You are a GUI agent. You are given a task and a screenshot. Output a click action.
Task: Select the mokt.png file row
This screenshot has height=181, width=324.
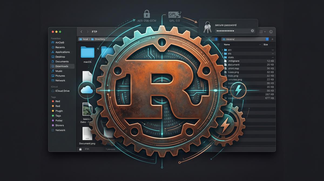pyautogui.click(x=248, y=76)
